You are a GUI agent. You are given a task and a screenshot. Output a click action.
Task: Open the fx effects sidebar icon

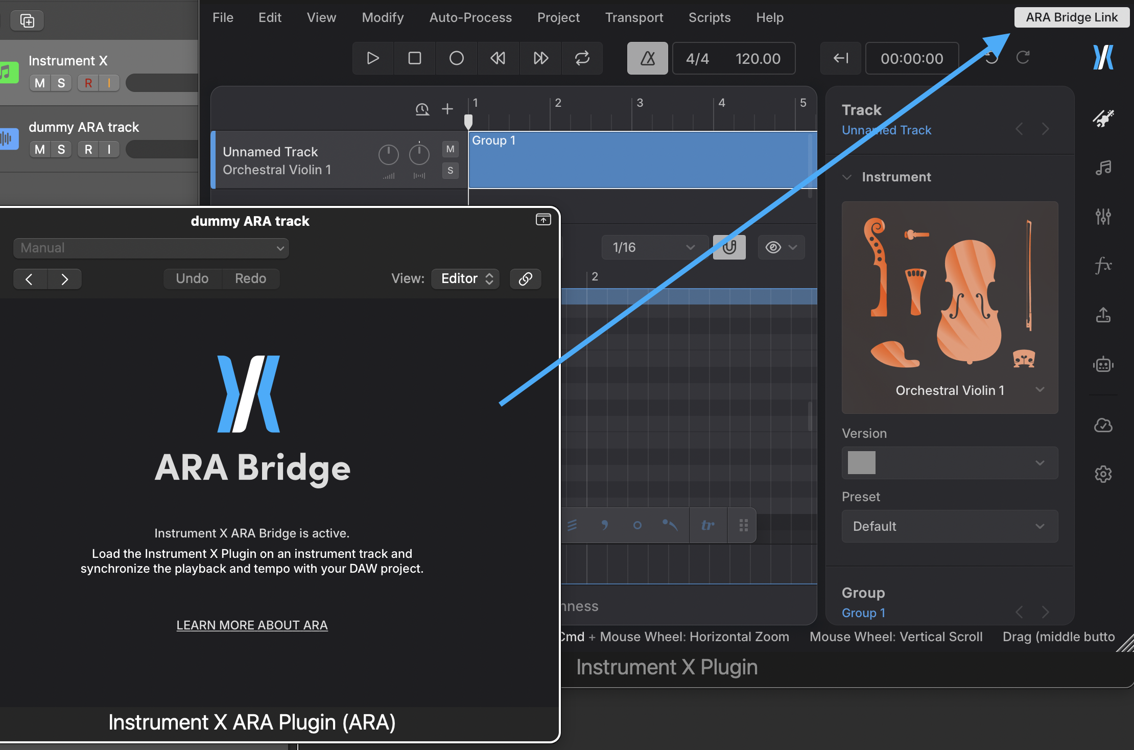1103,266
